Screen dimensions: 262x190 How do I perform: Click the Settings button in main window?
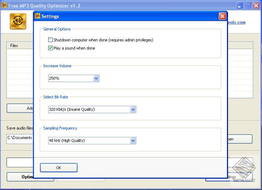pos(240,177)
